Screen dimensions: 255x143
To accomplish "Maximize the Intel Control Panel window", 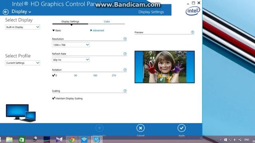I will pyautogui.click(x=193, y=3).
